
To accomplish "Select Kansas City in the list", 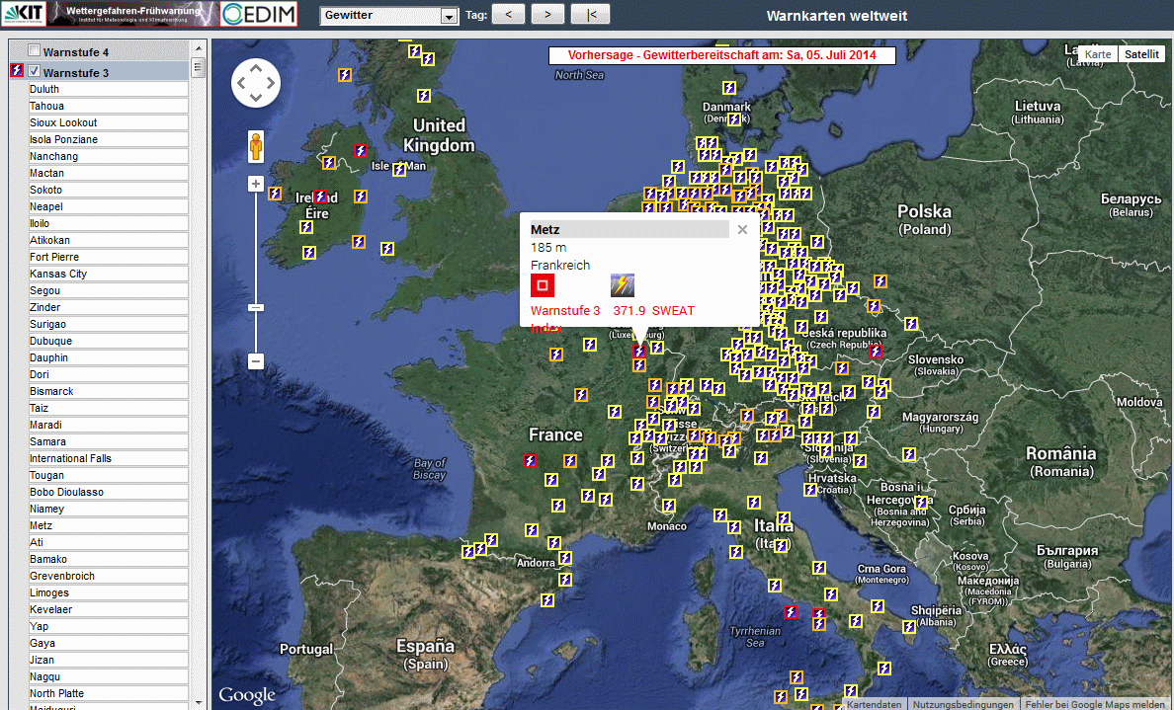I will 108,274.
